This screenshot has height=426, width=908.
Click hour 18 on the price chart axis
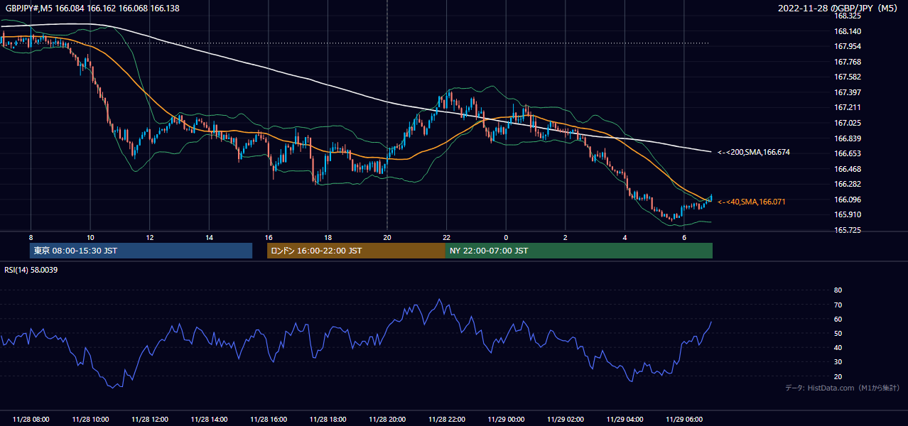tap(328, 237)
